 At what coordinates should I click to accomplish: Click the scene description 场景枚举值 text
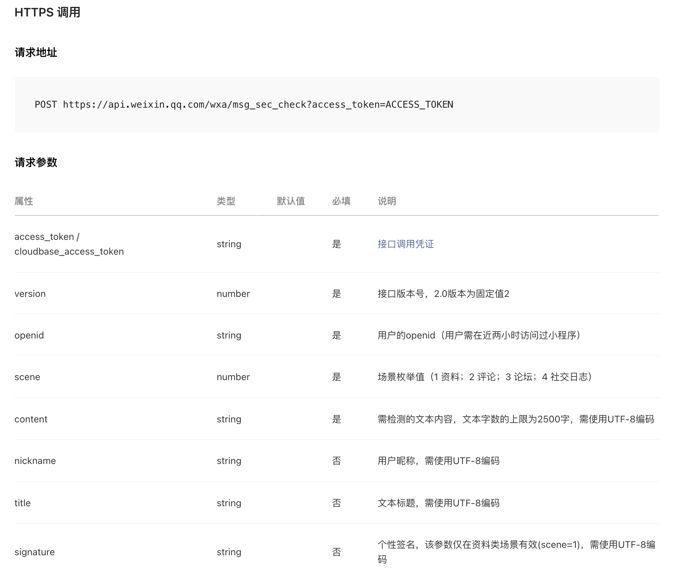485,377
